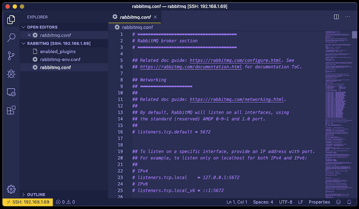The height and width of the screenshot is (209, 359).
Task: Click the Split Editor icon
Action: 336,17
